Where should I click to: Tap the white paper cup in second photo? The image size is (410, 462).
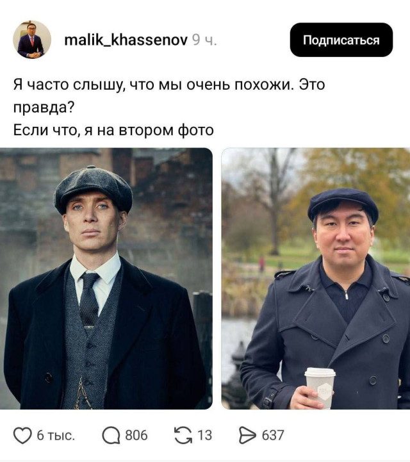[x=320, y=387]
